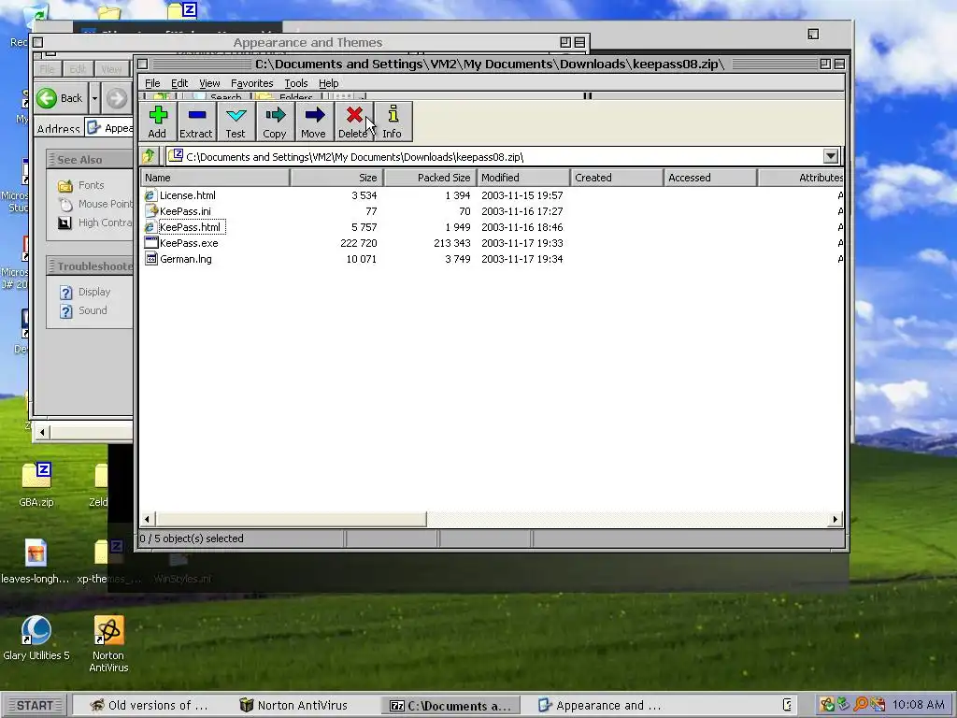This screenshot has width=957, height=718.
Task: Select the Copy toolbar button
Action: pos(275,122)
